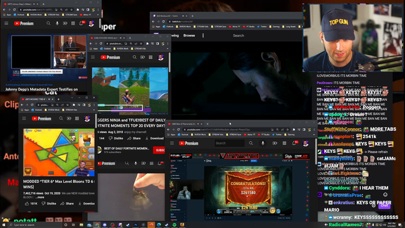The image size is (405, 228).
Task: Open account avatar in the Bloons TD YouTube window
Action: click(87, 118)
